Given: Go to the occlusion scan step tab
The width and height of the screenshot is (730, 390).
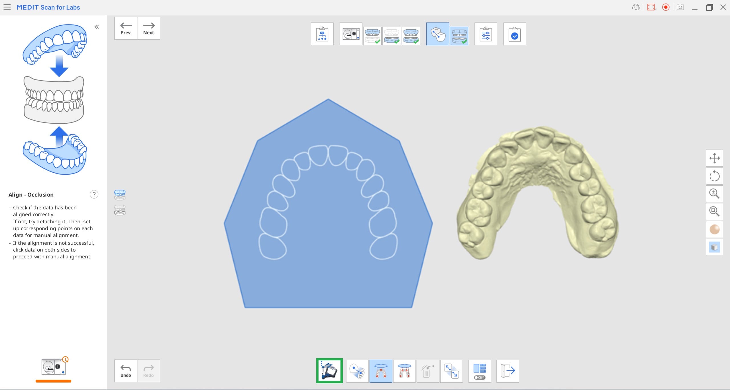Looking at the screenshot, I should [x=411, y=36].
